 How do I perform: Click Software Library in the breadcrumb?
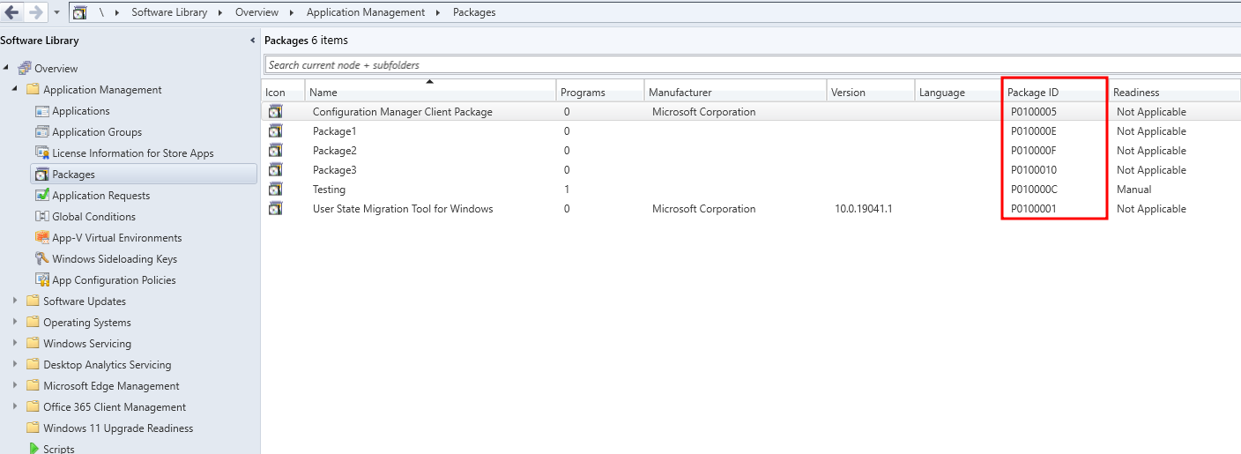[x=169, y=12]
